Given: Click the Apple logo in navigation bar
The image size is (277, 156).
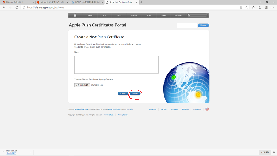Looking at the screenshot, I should [75, 15].
